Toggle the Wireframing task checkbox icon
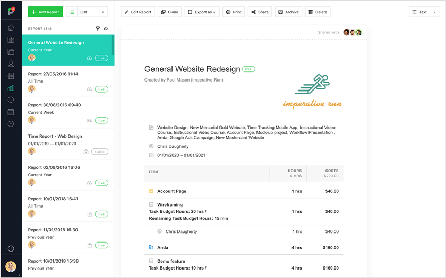Viewport: 446px width, 278px height. 151,204
